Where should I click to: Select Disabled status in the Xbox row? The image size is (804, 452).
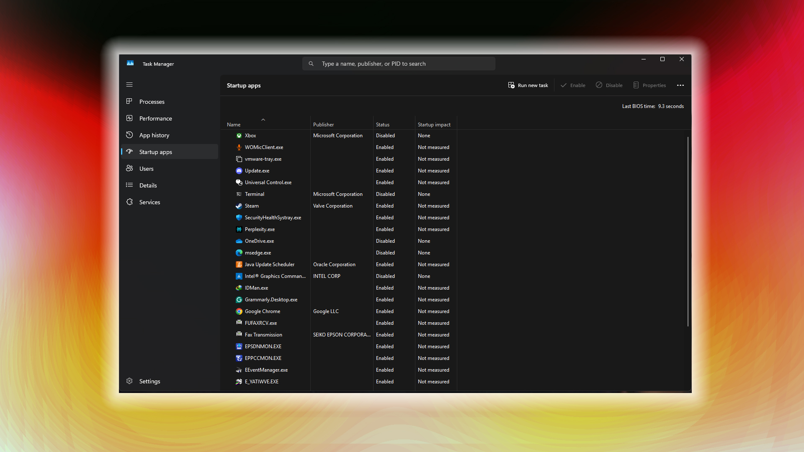tap(385, 136)
